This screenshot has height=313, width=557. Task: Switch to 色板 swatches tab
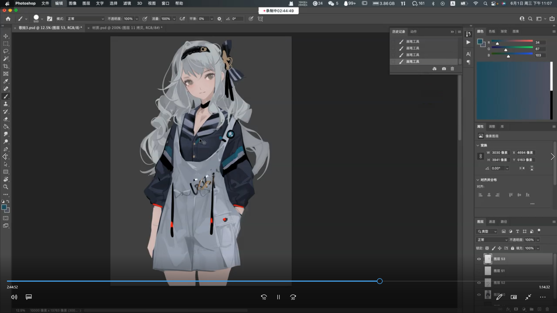492,31
